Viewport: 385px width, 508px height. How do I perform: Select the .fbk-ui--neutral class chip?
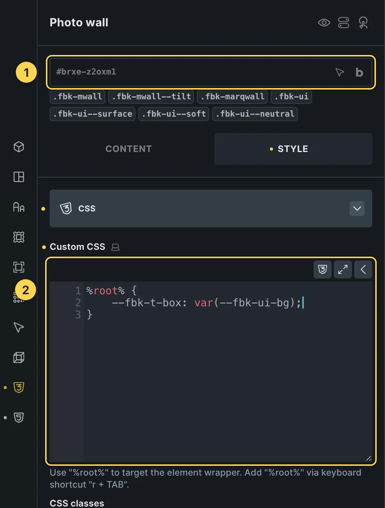(255, 114)
